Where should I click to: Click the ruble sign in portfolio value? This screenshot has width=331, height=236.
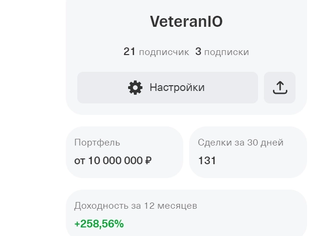coord(148,160)
